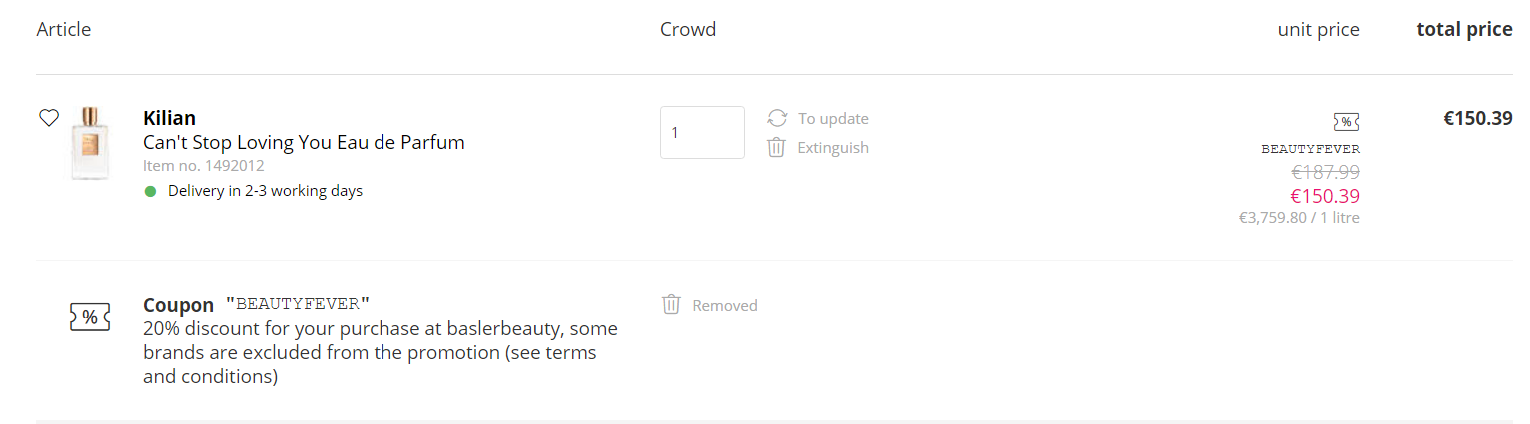Click the heart wishlist icon beside Kilian

tap(49, 118)
